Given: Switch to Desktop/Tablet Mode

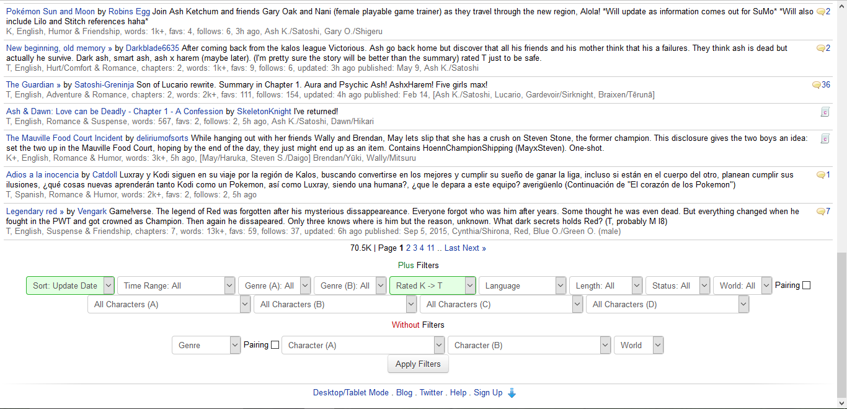Looking at the screenshot, I should pyautogui.click(x=351, y=393).
